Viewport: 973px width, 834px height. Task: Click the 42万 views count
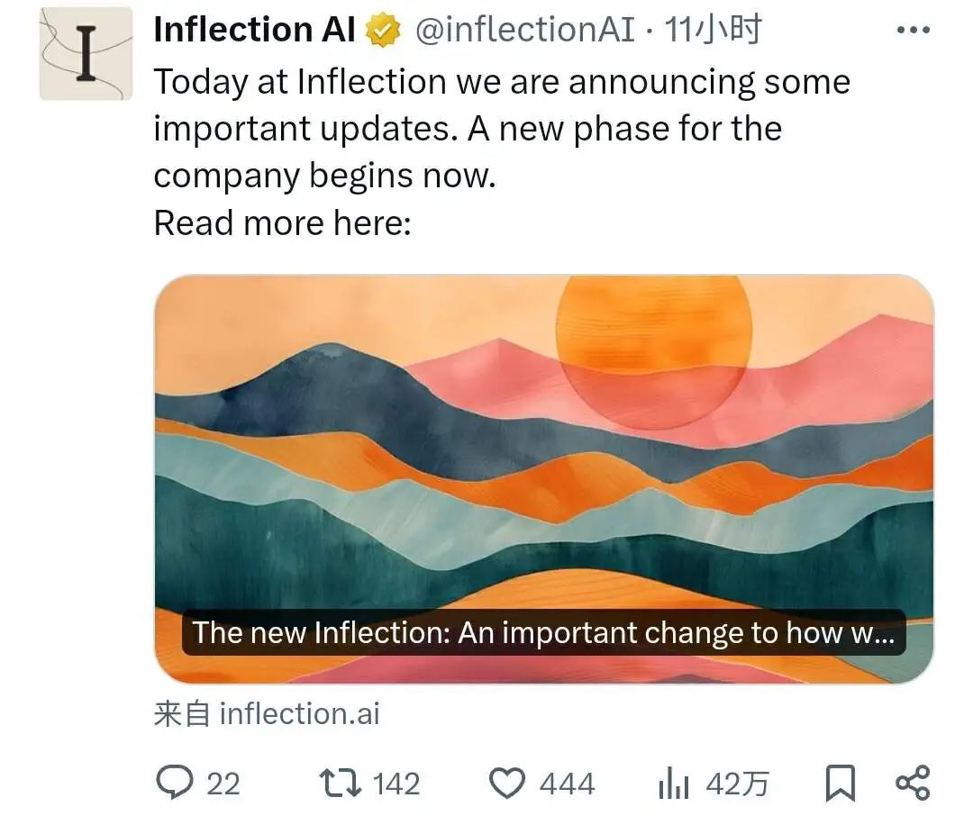[737, 784]
